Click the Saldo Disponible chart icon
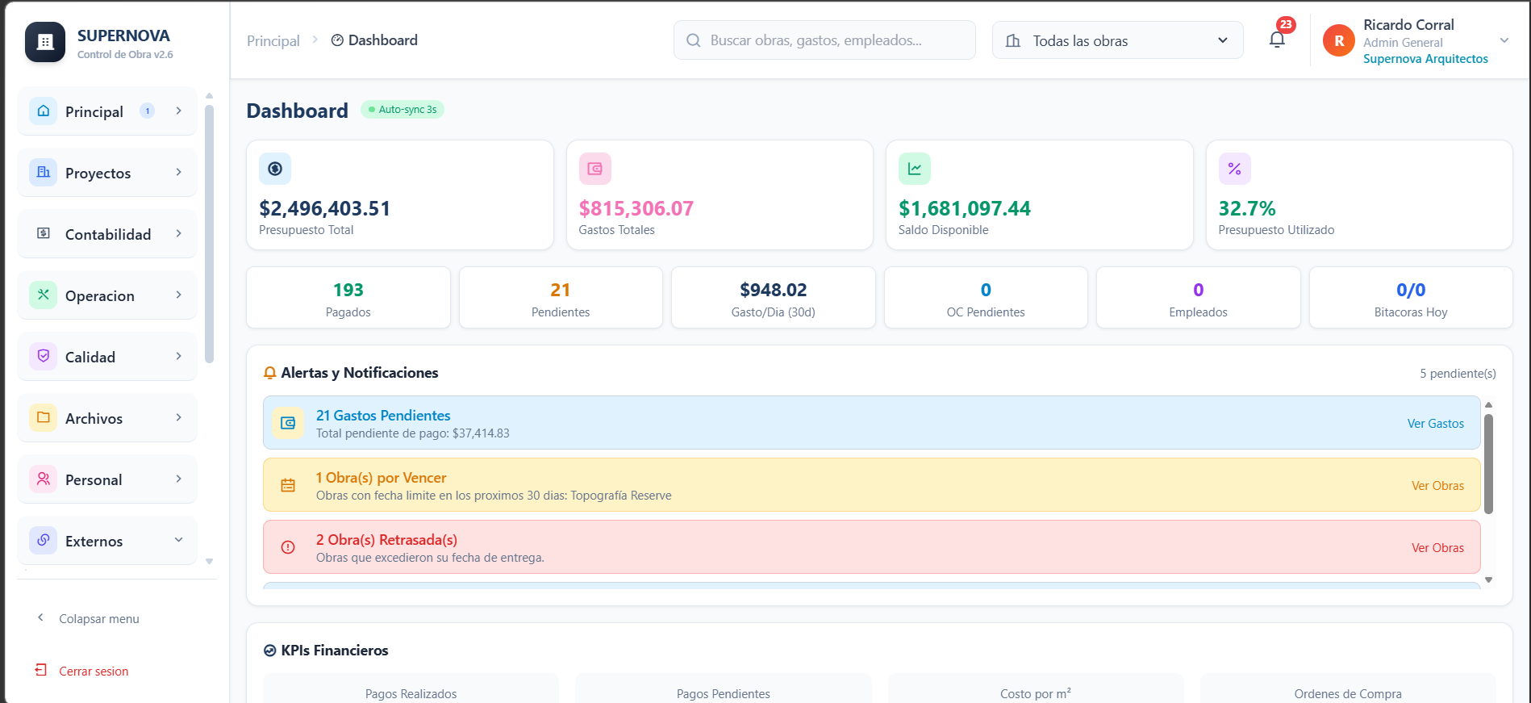The height and width of the screenshot is (703, 1531). 915,169
